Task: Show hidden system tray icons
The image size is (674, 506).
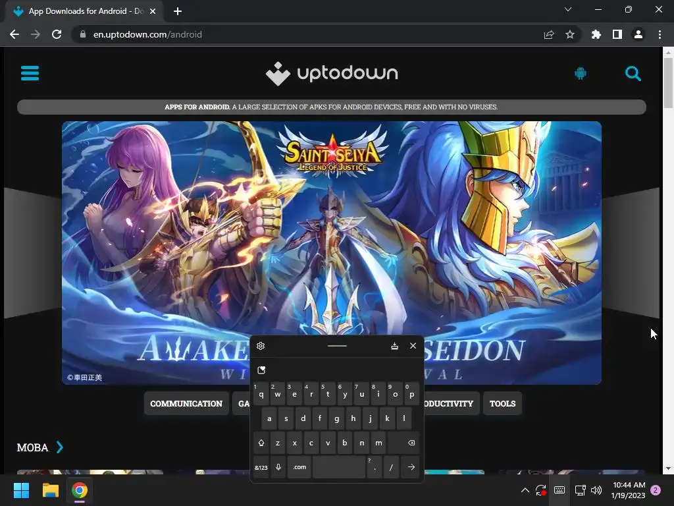Action: (x=525, y=490)
